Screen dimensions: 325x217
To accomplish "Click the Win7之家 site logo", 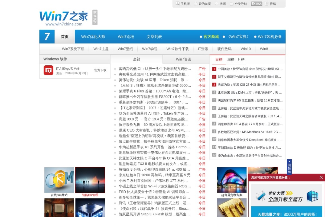I will pos(64,18).
